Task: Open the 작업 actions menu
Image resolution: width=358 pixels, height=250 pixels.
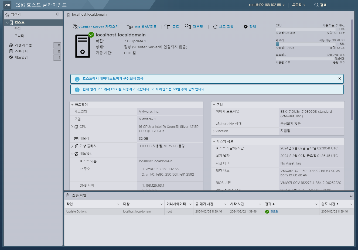Action: coord(250,27)
